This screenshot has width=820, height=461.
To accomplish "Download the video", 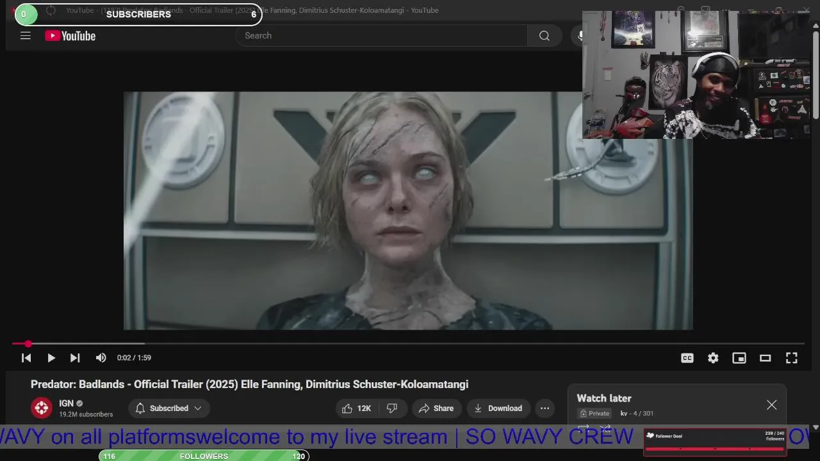I will click(498, 408).
